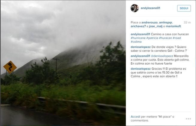
Task: Open the arichavez7 liker profile
Action: click(138, 26)
